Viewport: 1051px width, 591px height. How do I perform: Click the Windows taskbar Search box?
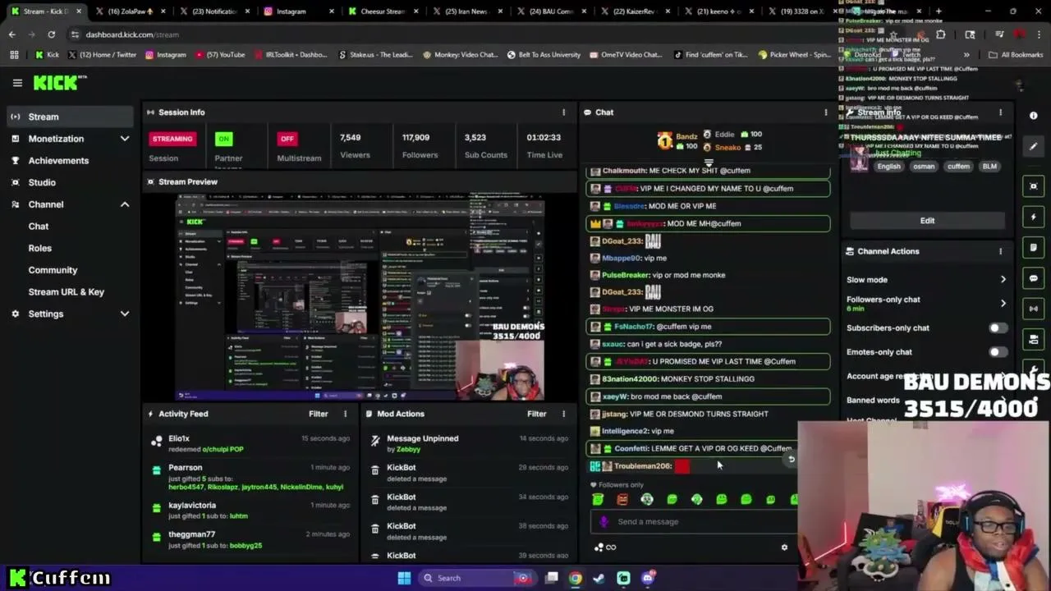(476, 578)
